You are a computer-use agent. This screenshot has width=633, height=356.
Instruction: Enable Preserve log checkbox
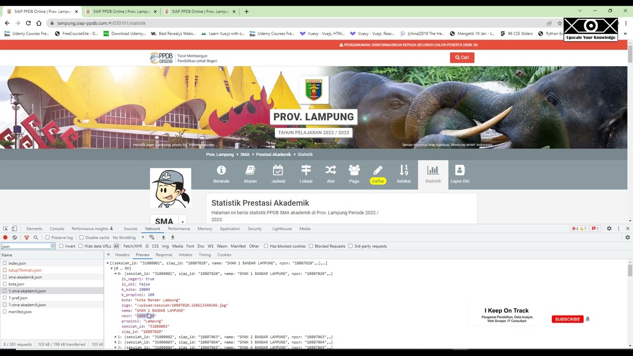(x=47, y=238)
